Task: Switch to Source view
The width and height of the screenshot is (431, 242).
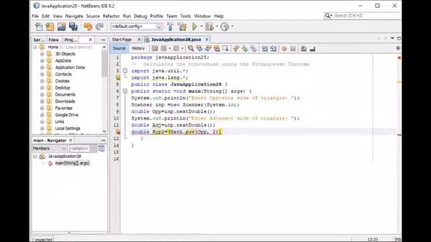Action: click(x=119, y=48)
